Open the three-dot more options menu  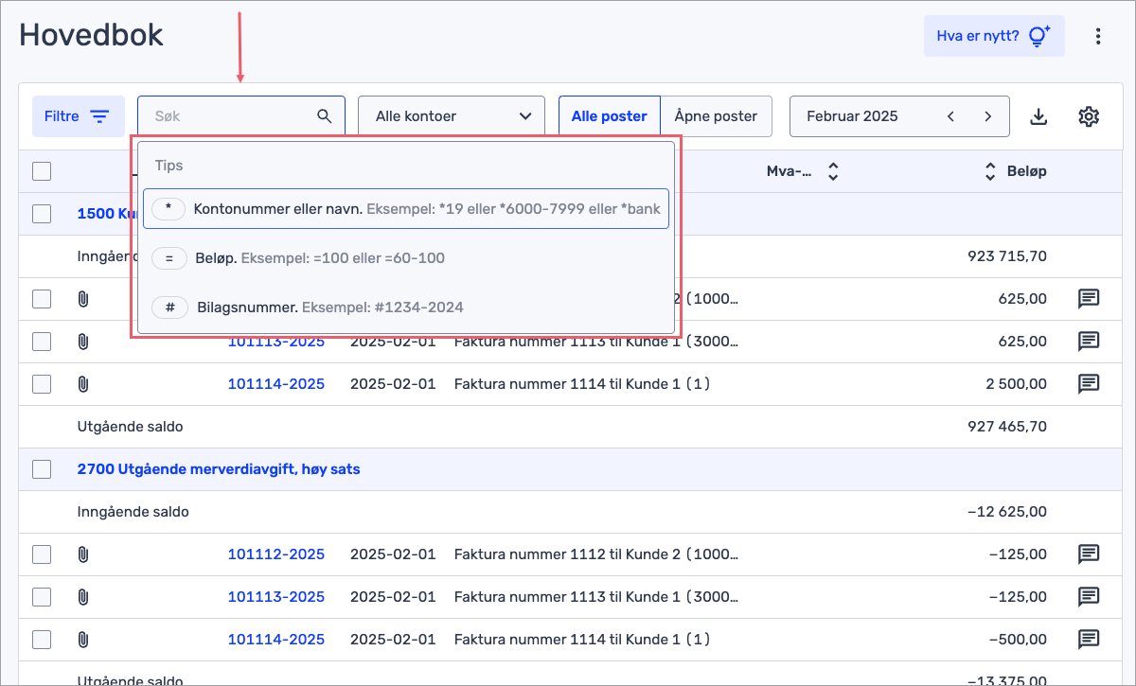(1098, 36)
